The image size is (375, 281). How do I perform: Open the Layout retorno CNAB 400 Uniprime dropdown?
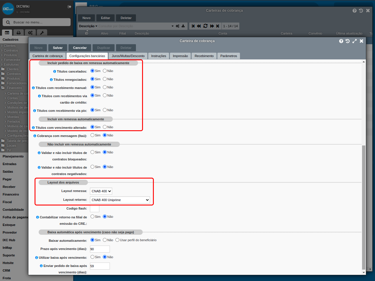(x=120, y=200)
